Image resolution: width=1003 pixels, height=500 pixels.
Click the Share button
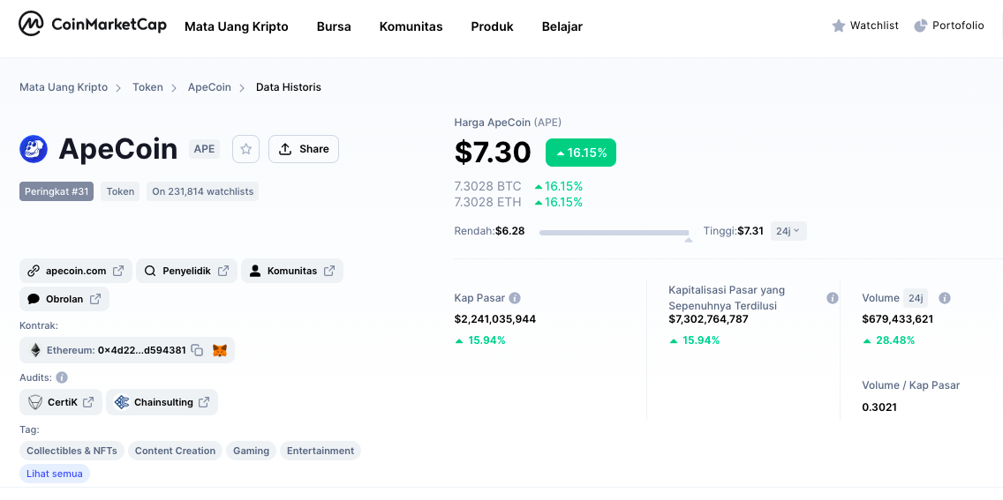(x=304, y=149)
